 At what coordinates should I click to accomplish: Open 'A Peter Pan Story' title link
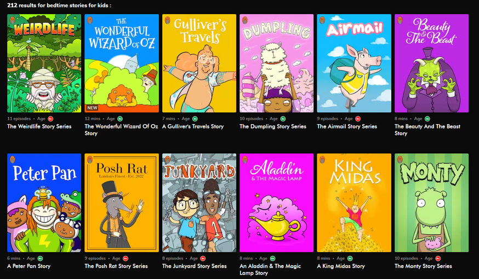(x=28, y=266)
